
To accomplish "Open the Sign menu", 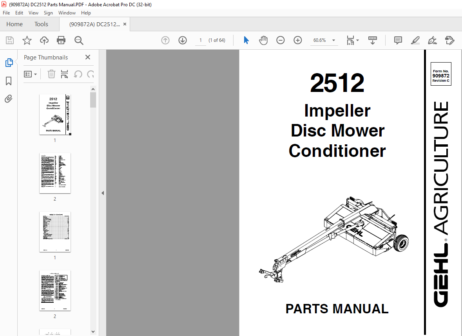I will click(48, 13).
